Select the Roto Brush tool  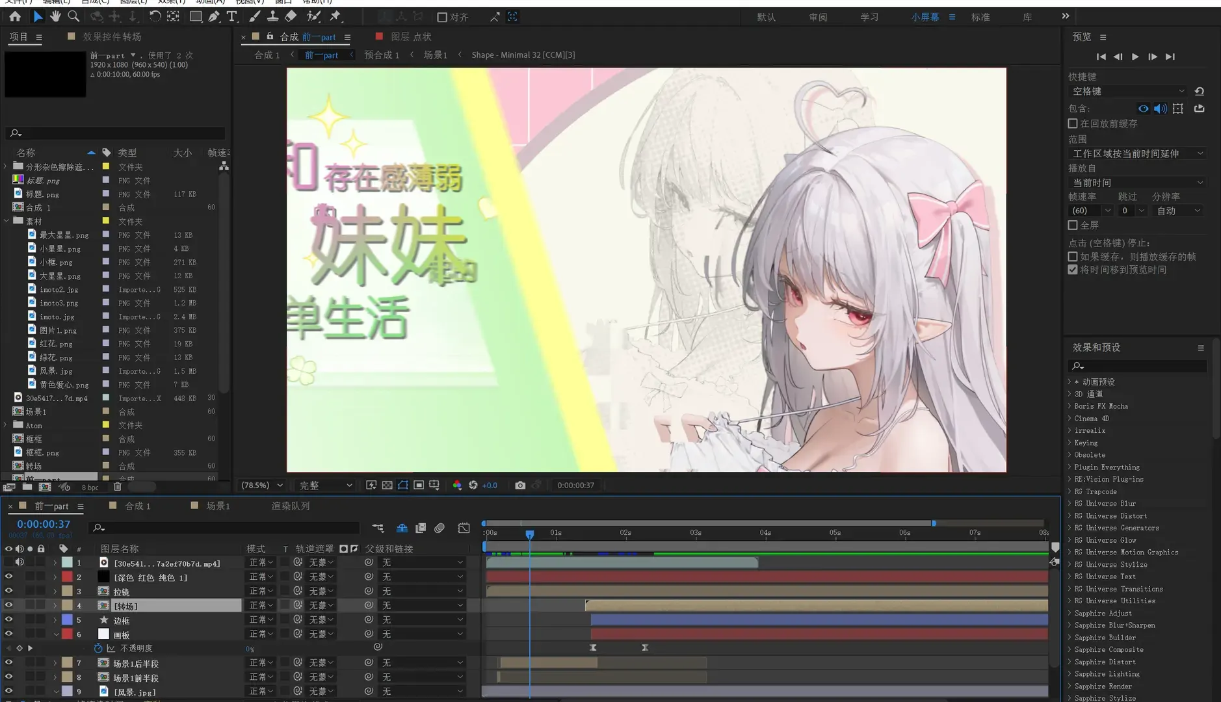coord(313,16)
